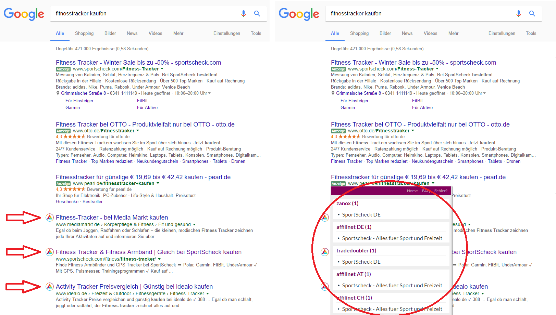The width and height of the screenshot is (556, 315).
Task: Click the affiliate icon next to zanox popup row
Action: pyautogui.click(x=325, y=218)
